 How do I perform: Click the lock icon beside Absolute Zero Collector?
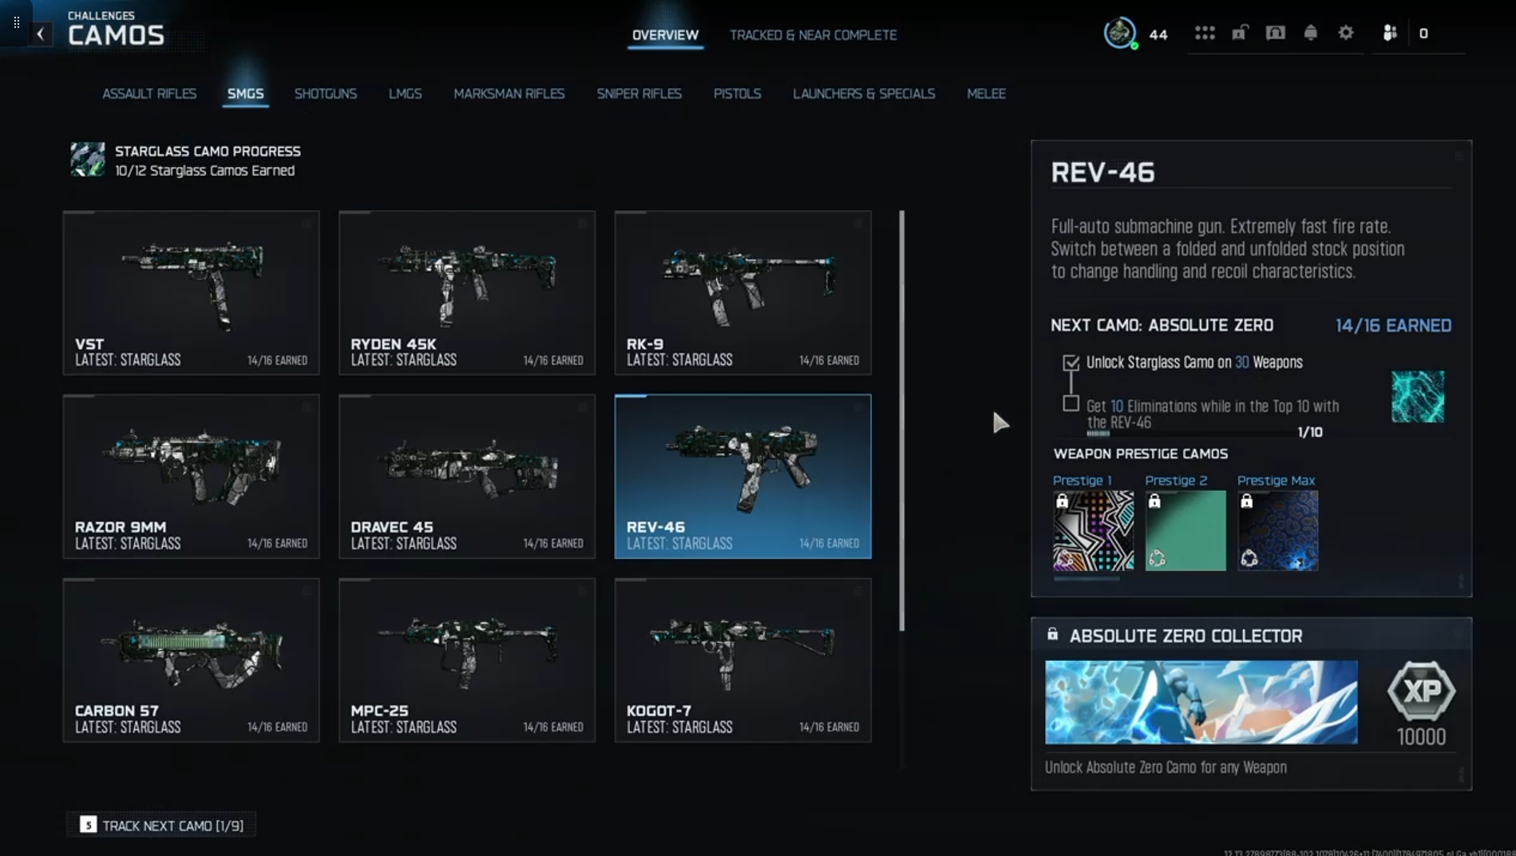[1052, 634]
